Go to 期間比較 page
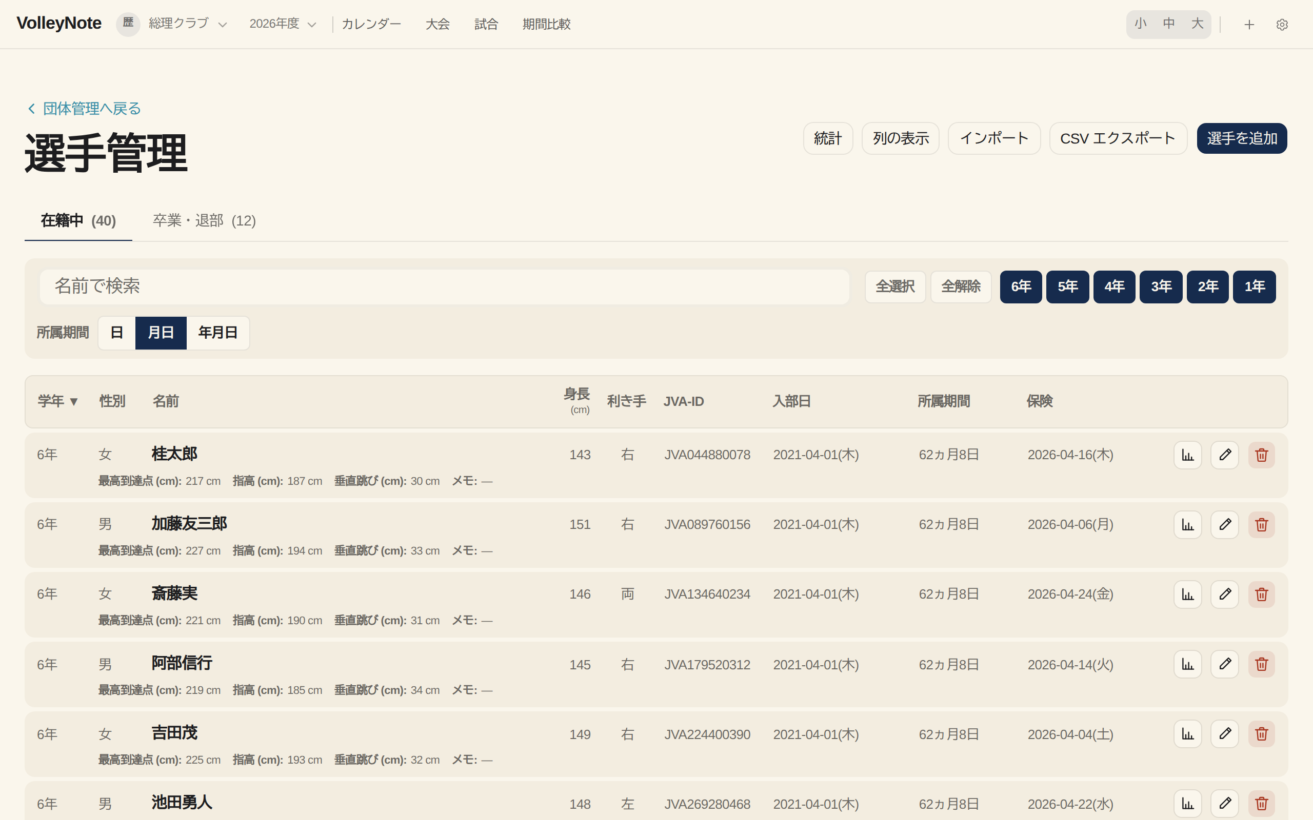1313x820 pixels. 546,25
